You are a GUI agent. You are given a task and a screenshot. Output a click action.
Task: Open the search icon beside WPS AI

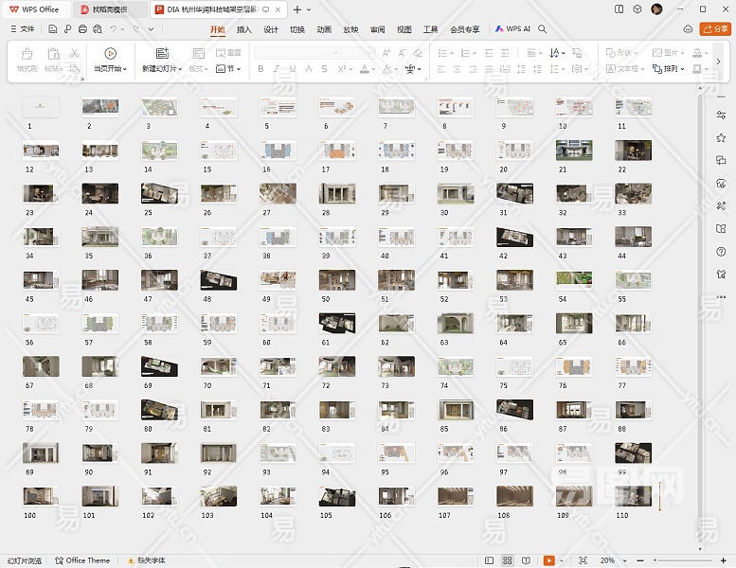543,29
